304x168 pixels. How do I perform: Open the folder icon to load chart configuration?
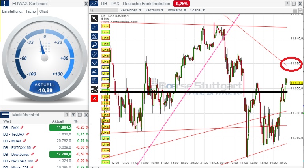(x=295, y=11)
